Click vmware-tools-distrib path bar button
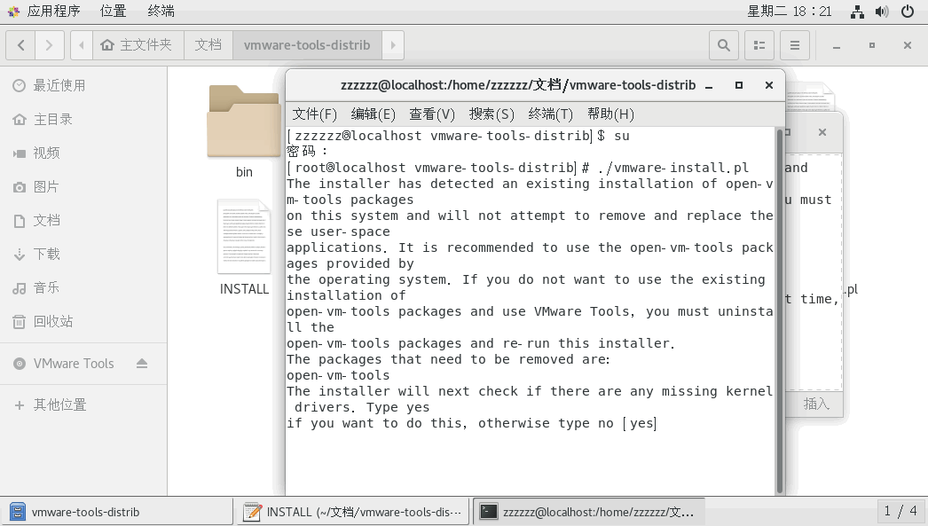The image size is (928, 526). (x=307, y=45)
